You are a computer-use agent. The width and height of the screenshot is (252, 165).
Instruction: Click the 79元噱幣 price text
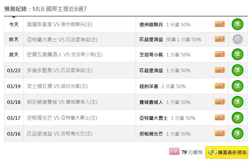pyautogui.click(x=192, y=152)
